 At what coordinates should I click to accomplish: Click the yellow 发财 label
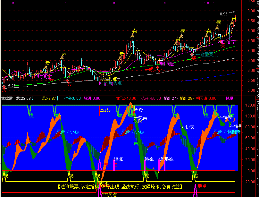(x=138, y=121)
